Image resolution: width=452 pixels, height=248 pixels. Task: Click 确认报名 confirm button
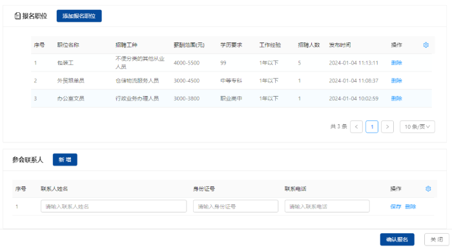397,240
